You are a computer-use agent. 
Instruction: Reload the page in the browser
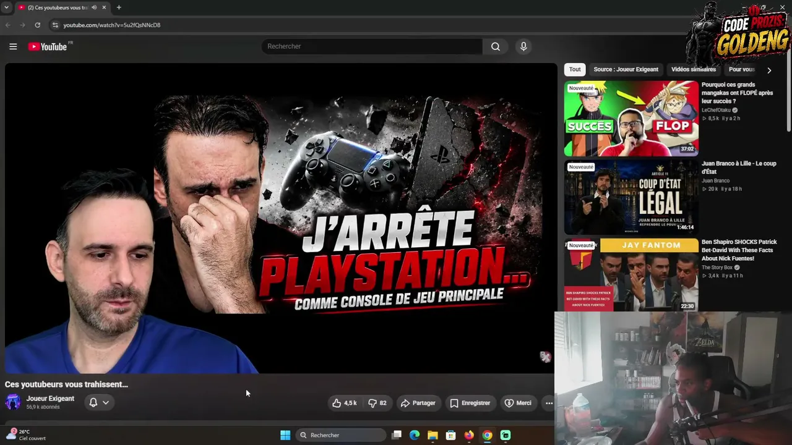38,25
